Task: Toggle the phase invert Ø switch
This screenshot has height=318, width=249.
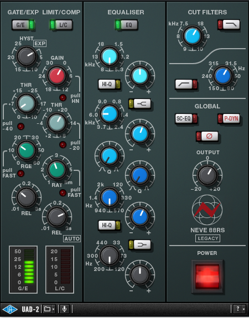Action: coord(207,136)
